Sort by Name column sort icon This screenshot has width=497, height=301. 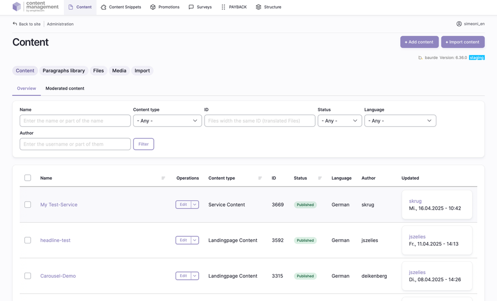point(163,178)
